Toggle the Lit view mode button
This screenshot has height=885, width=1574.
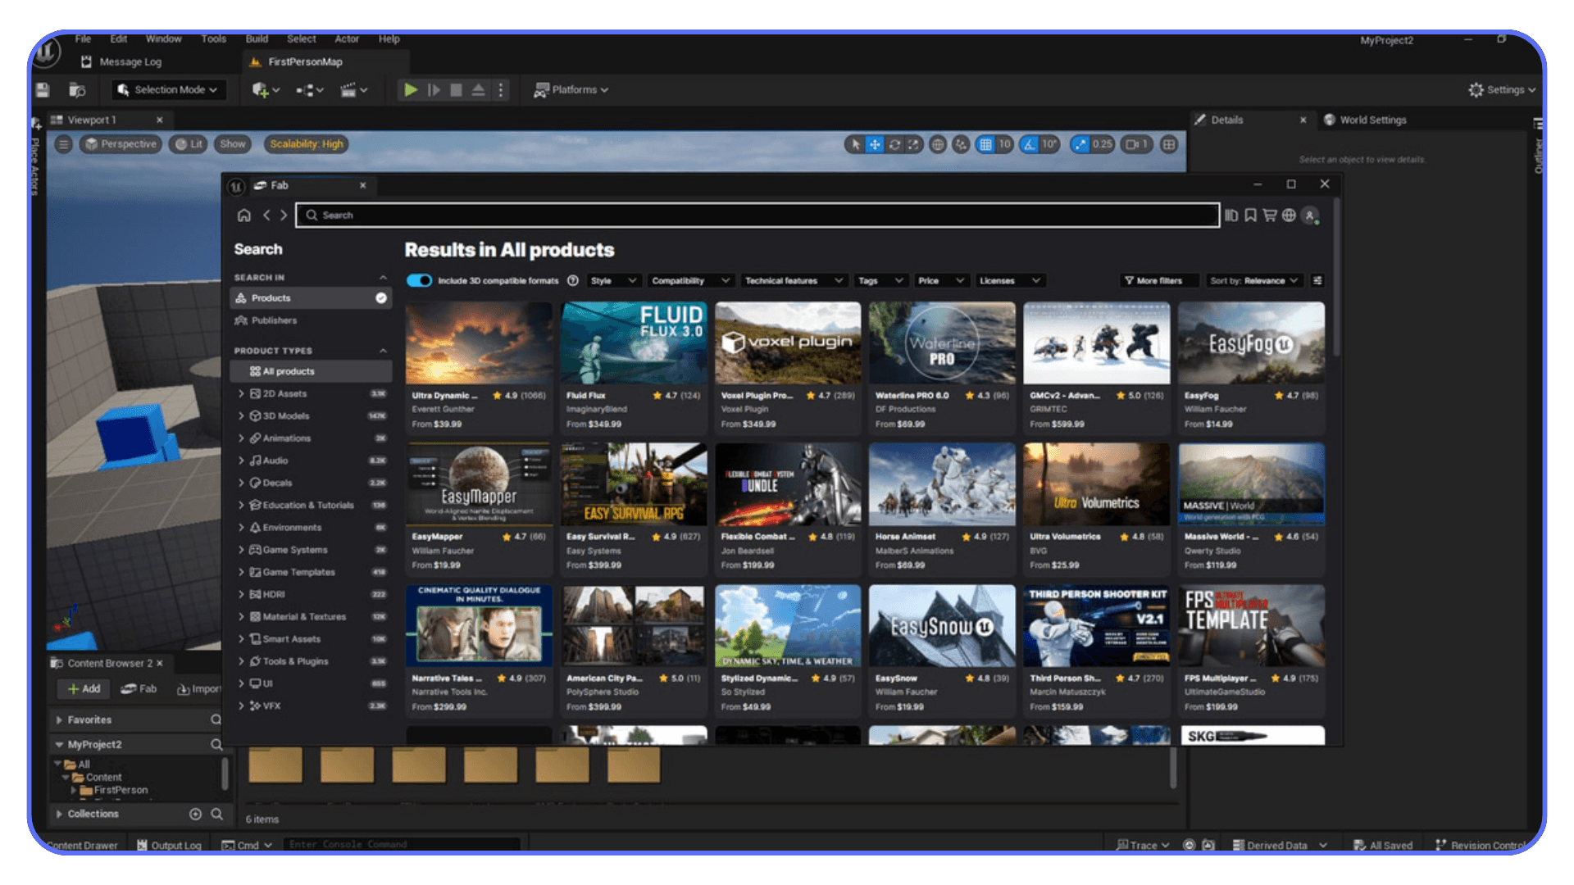tap(188, 144)
